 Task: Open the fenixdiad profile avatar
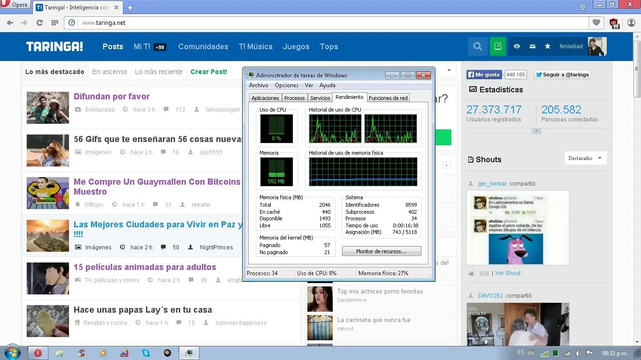pos(597,46)
